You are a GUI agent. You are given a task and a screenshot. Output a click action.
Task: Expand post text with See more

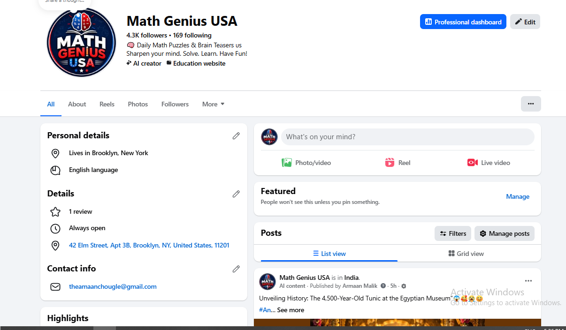(291, 310)
